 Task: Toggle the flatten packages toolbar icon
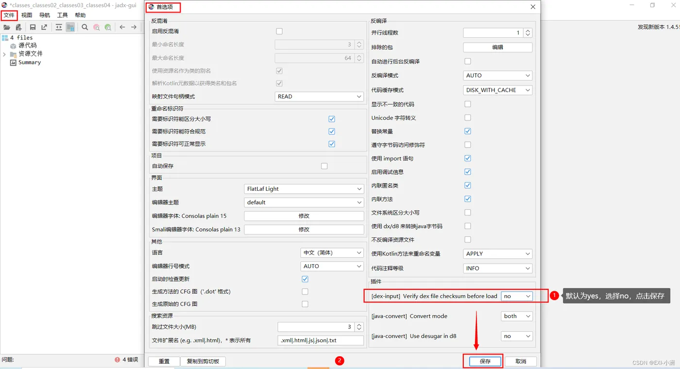pyautogui.click(x=70, y=28)
